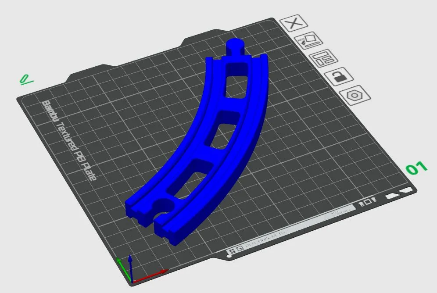This screenshot has height=293, width=437.
Task: Remove all objects using the plate X icon
Action: (294, 23)
